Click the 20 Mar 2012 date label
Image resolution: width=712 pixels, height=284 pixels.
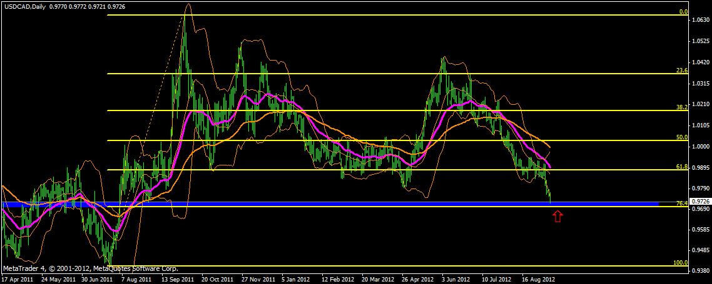click(x=379, y=280)
